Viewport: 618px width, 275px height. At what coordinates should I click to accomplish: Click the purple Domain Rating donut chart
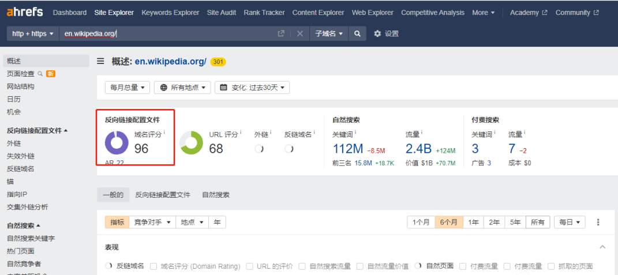click(x=117, y=142)
